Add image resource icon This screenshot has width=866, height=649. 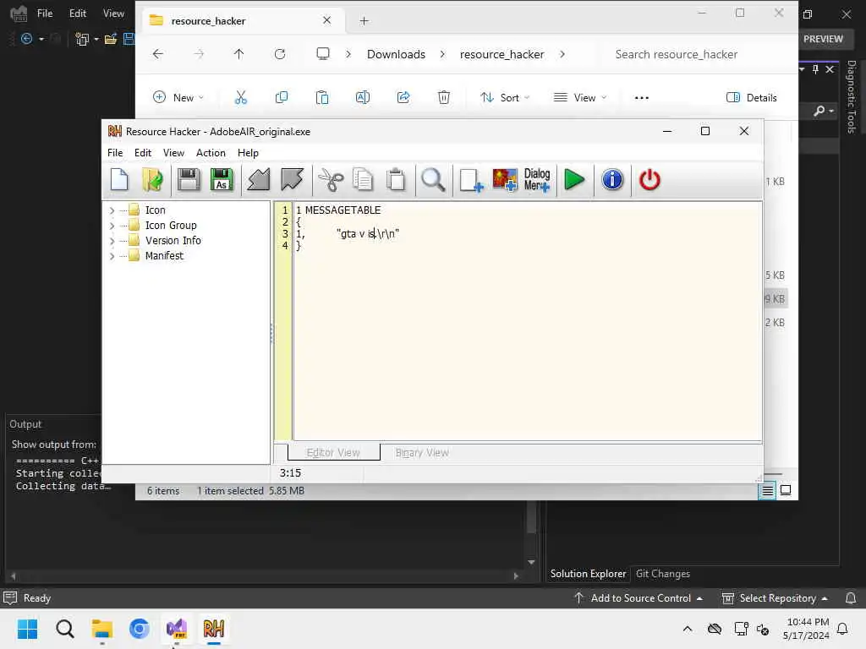pyautogui.click(x=505, y=180)
